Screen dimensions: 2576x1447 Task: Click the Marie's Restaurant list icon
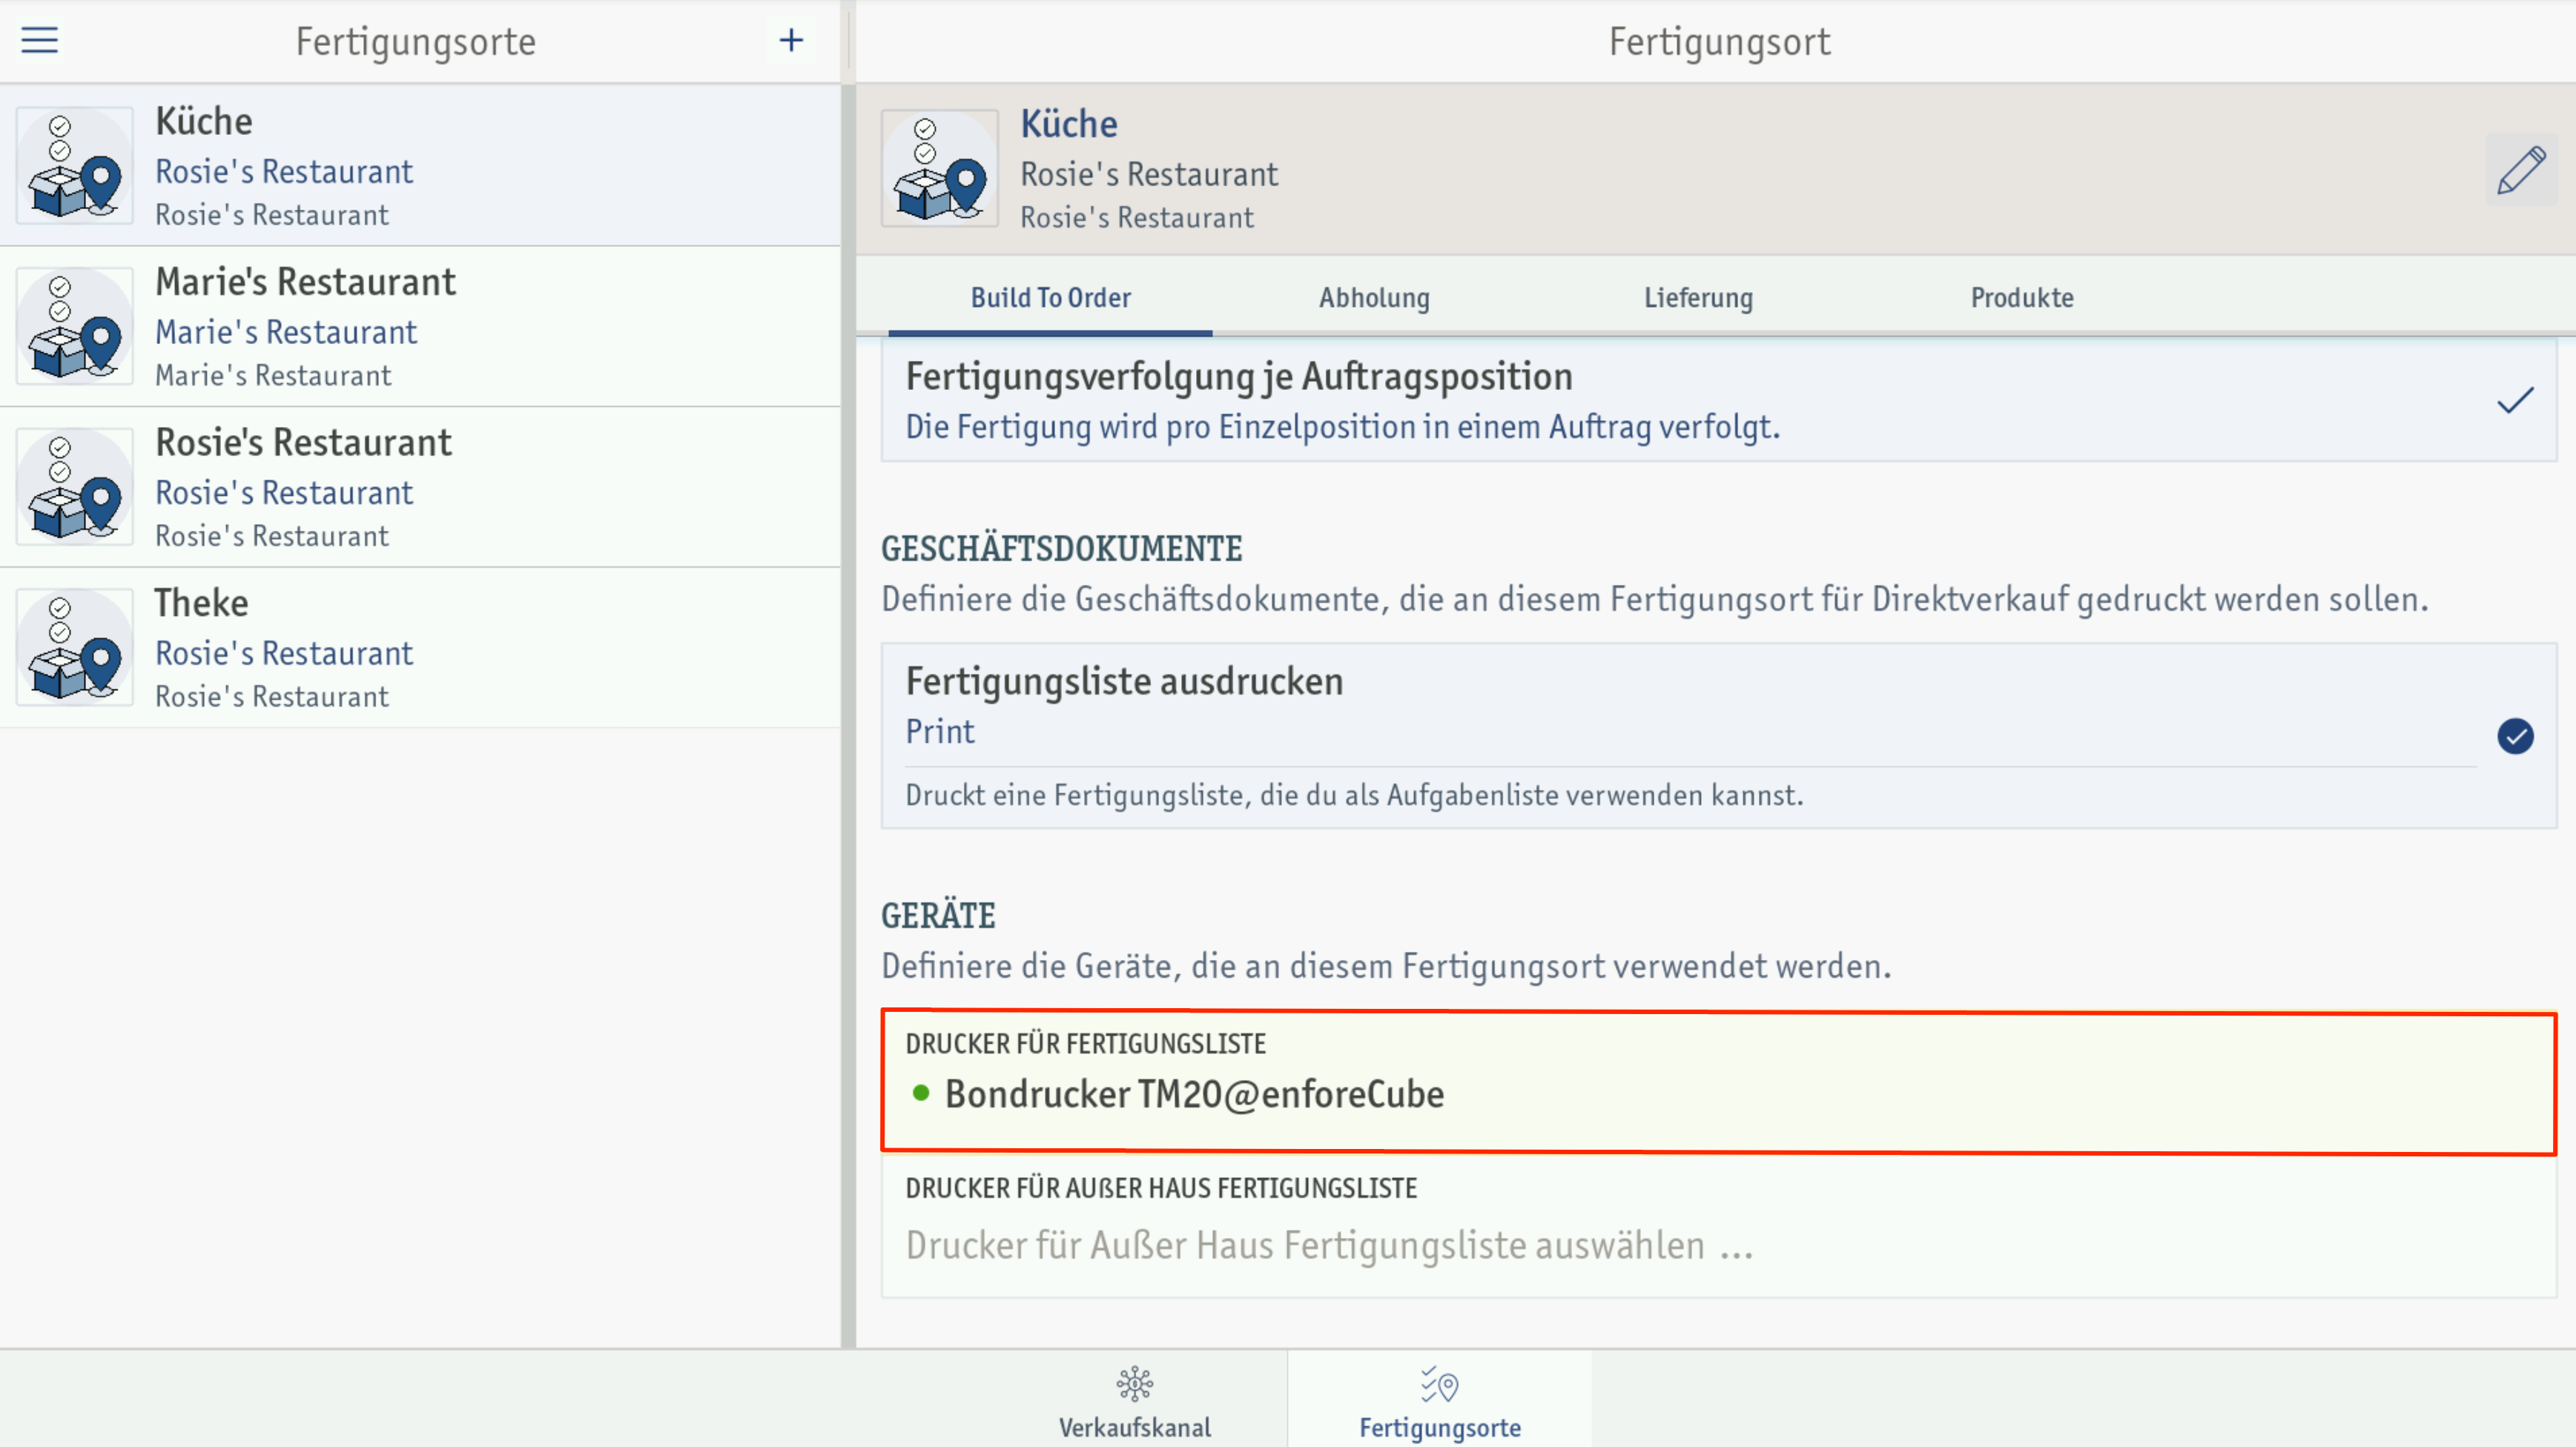[x=75, y=326]
